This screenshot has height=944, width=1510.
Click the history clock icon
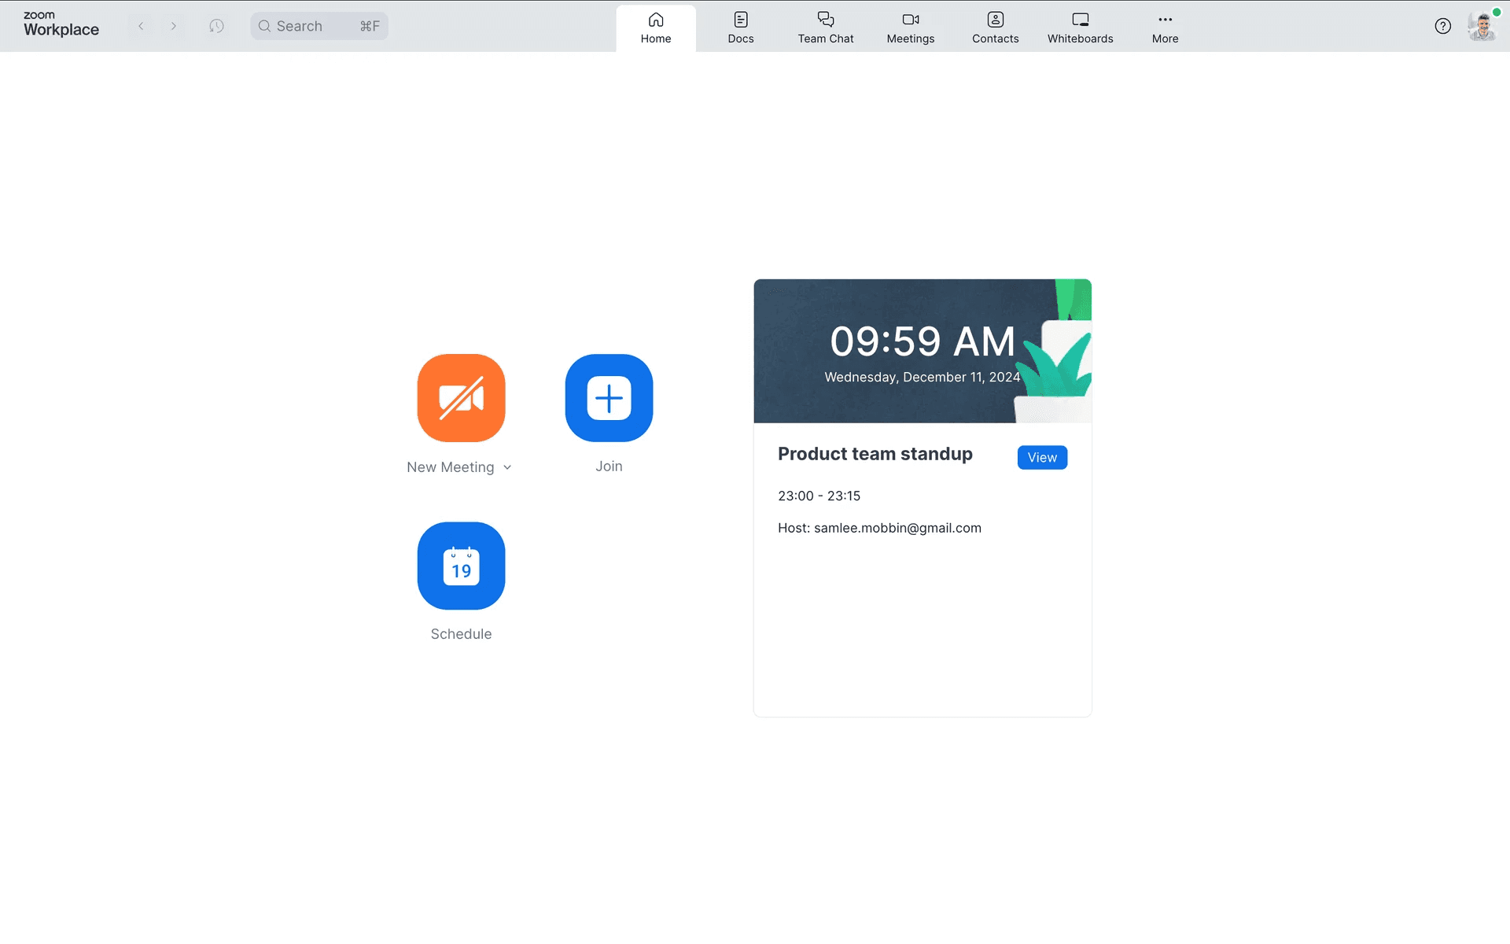point(216,26)
